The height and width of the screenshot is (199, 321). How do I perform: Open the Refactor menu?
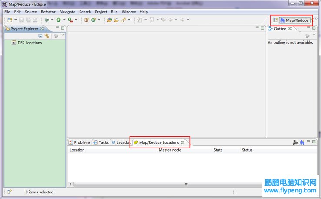click(48, 12)
